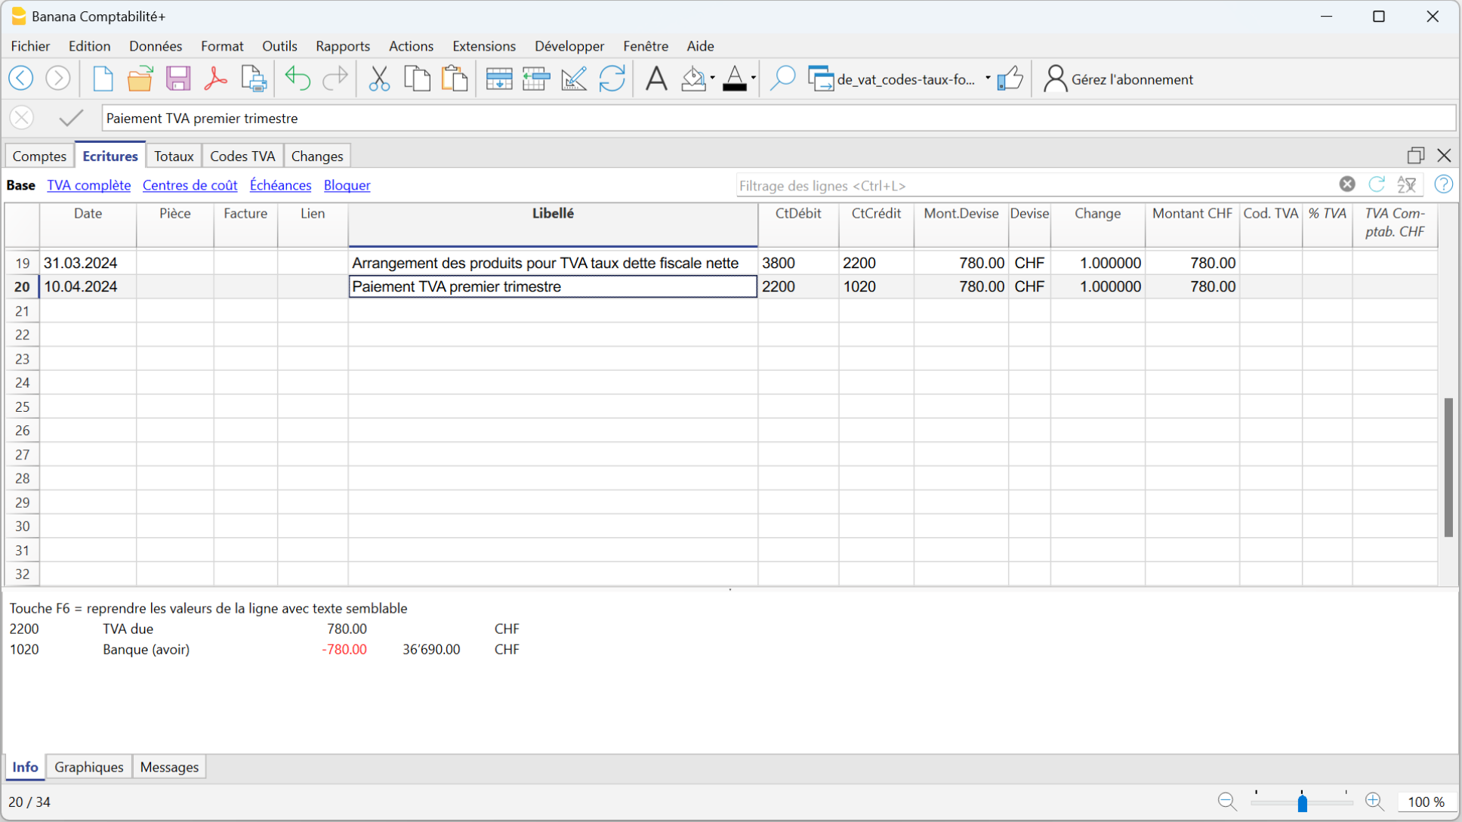Click the scissors Cut icon

tap(379, 79)
